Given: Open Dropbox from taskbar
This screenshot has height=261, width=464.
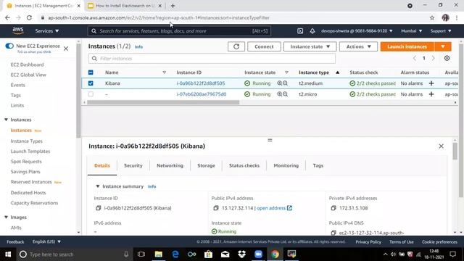Looking at the screenshot, I should point(241,254).
